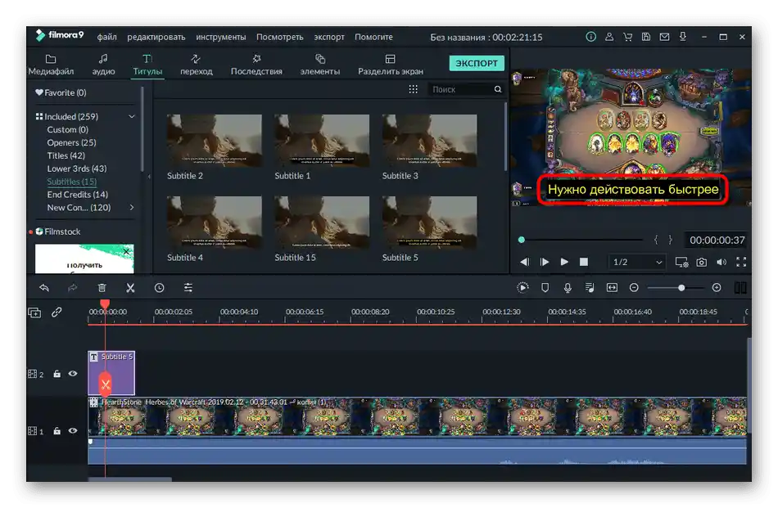The width and height of the screenshot is (778, 508).
Task: Switch media library to grid view icon
Action: (x=414, y=89)
